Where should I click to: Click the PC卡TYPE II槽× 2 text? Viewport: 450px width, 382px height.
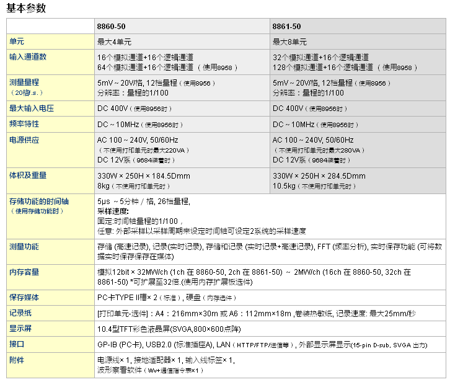tap(127, 298)
